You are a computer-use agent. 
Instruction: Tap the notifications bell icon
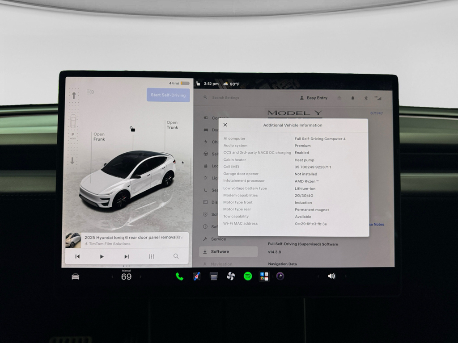pos(352,98)
